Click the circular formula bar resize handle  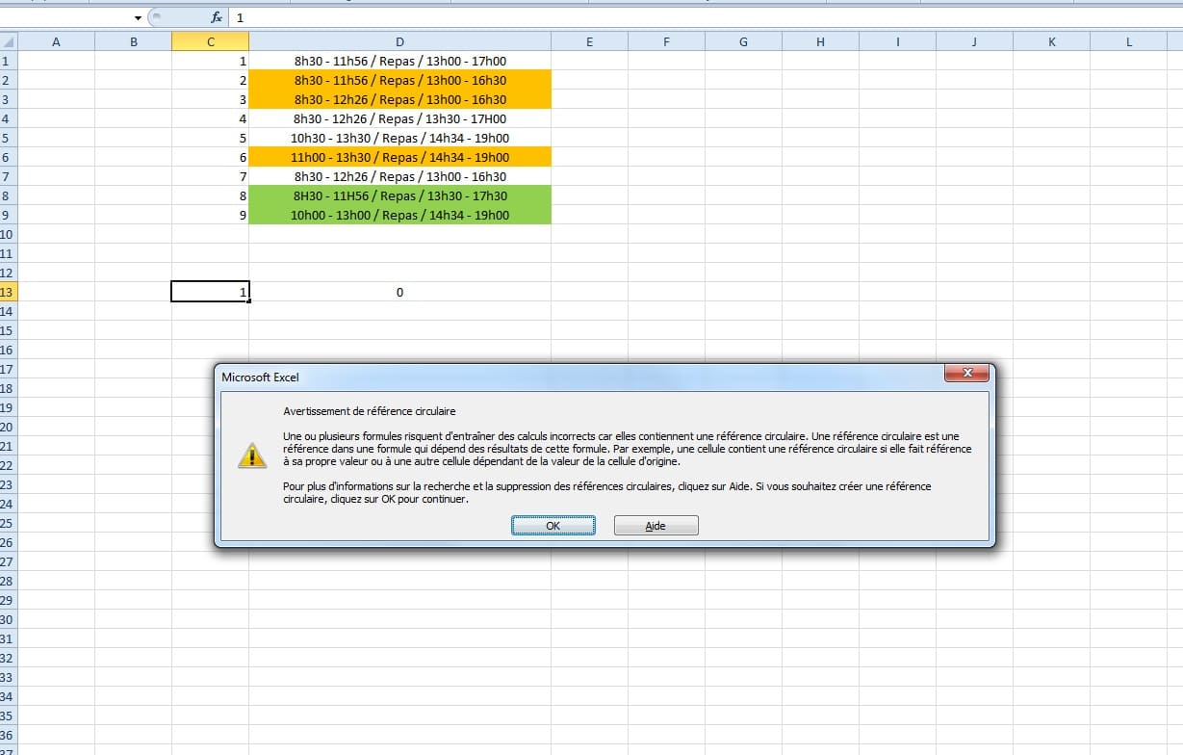[157, 17]
